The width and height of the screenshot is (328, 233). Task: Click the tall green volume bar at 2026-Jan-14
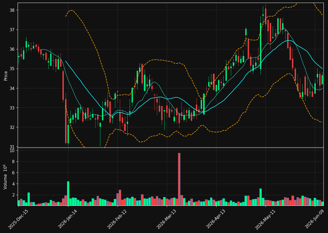[x=68, y=193]
